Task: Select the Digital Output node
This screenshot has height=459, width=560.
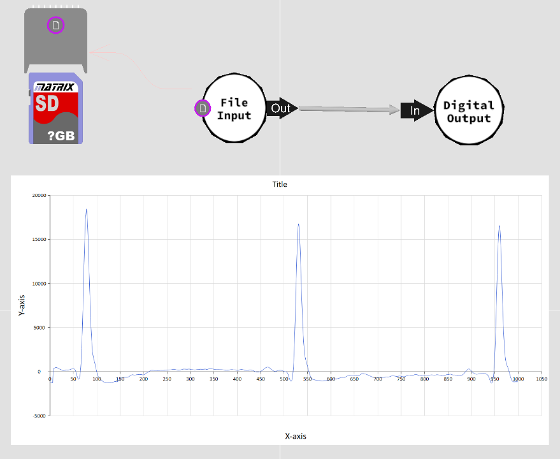Action: (469, 109)
